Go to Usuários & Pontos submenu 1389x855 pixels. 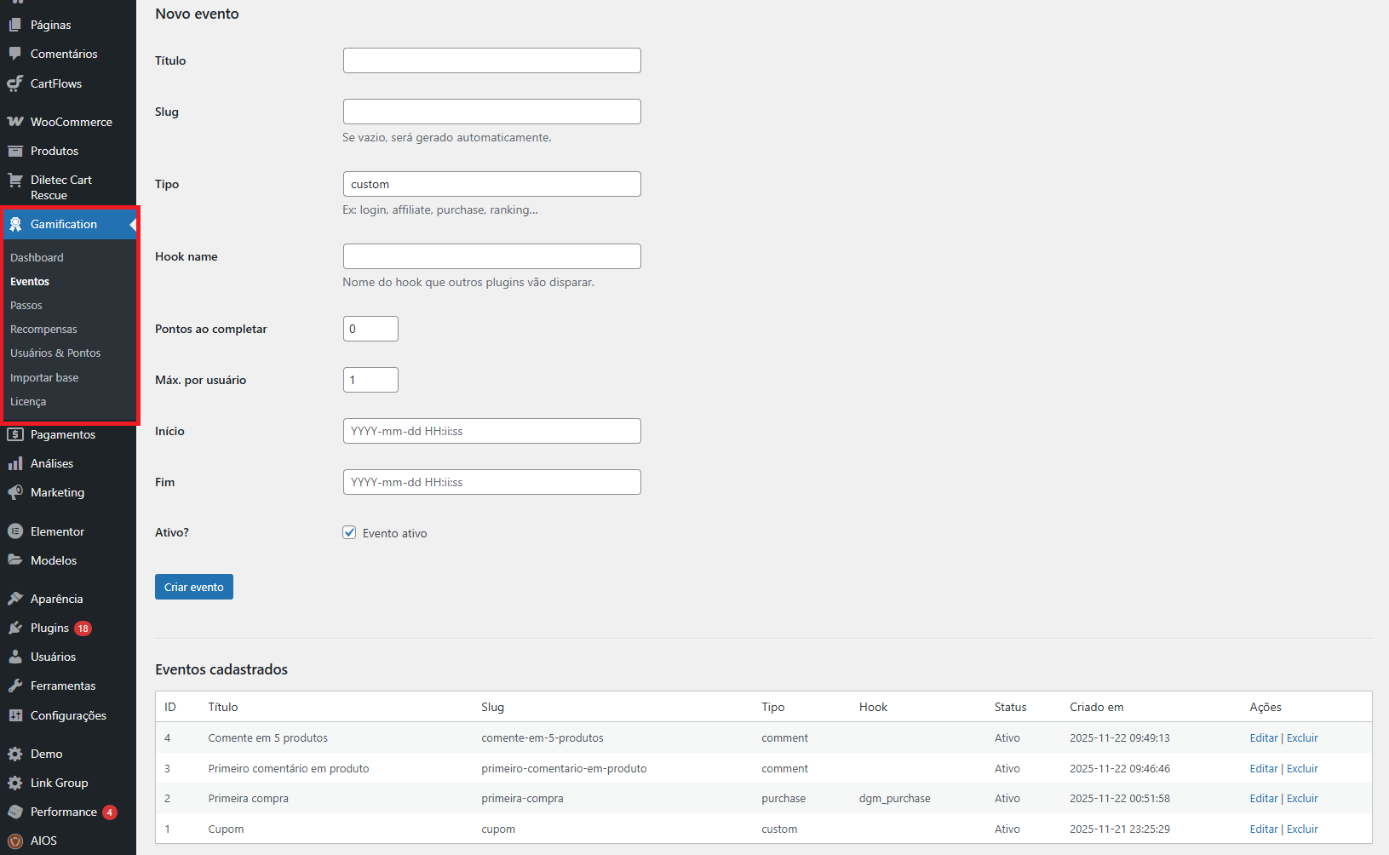coord(55,353)
